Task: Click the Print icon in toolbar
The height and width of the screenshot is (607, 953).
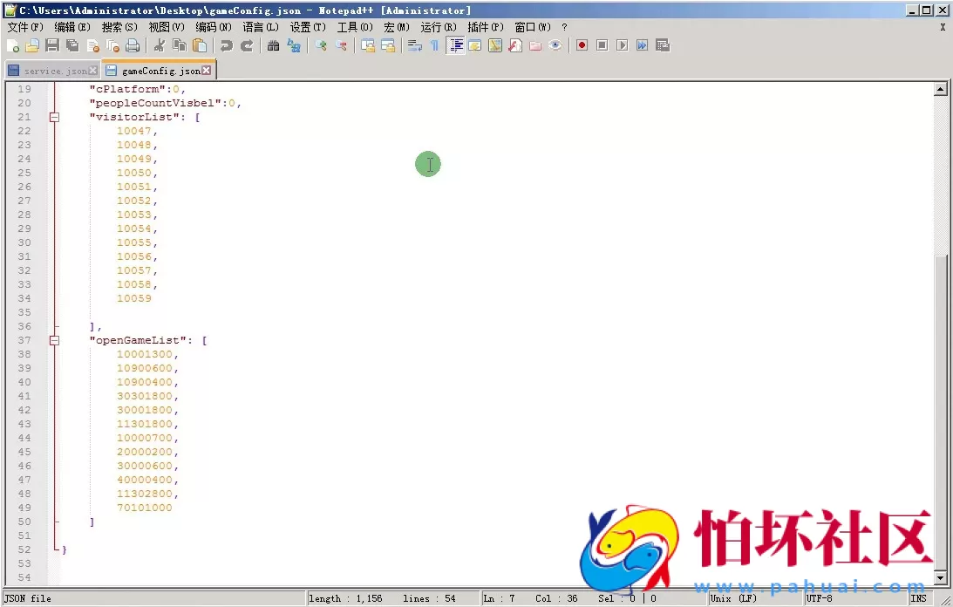Action: pyautogui.click(x=133, y=45)
